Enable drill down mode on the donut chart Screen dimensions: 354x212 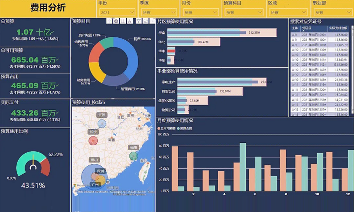click(x=116, y=21)
